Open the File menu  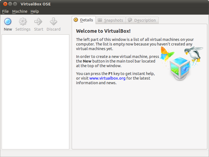(5, 11)
